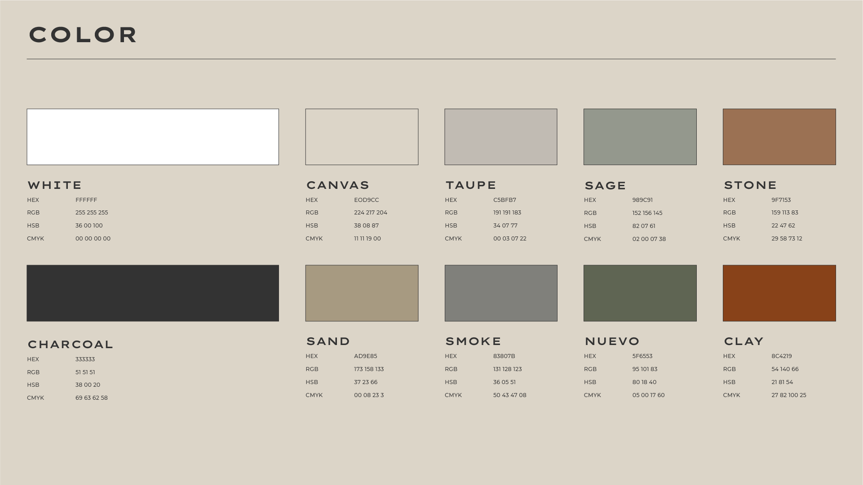Screen dimensions: 863x485
Task: Click the COLOR page title
Action: pyautogui.click(x=83, y=35)
